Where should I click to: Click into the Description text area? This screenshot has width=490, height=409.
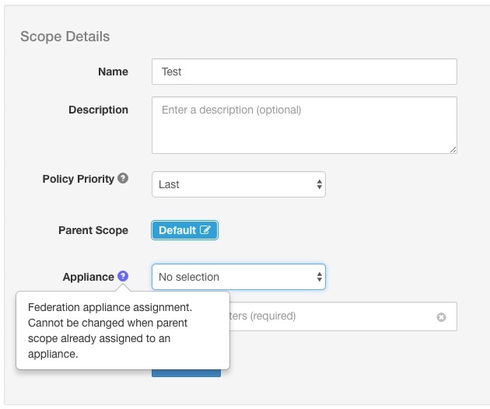(303, 124)
